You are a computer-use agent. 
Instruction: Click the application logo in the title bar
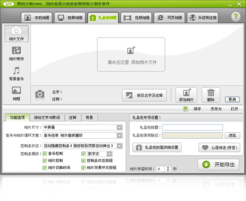coord(9,4)
